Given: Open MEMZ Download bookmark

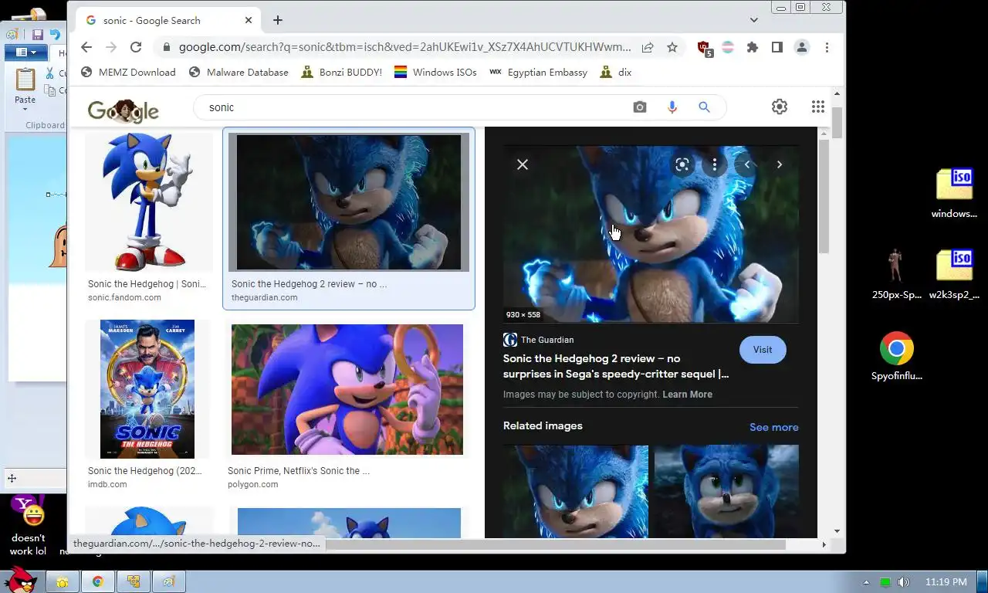Looking at the screenshot, I should (128, 72).
